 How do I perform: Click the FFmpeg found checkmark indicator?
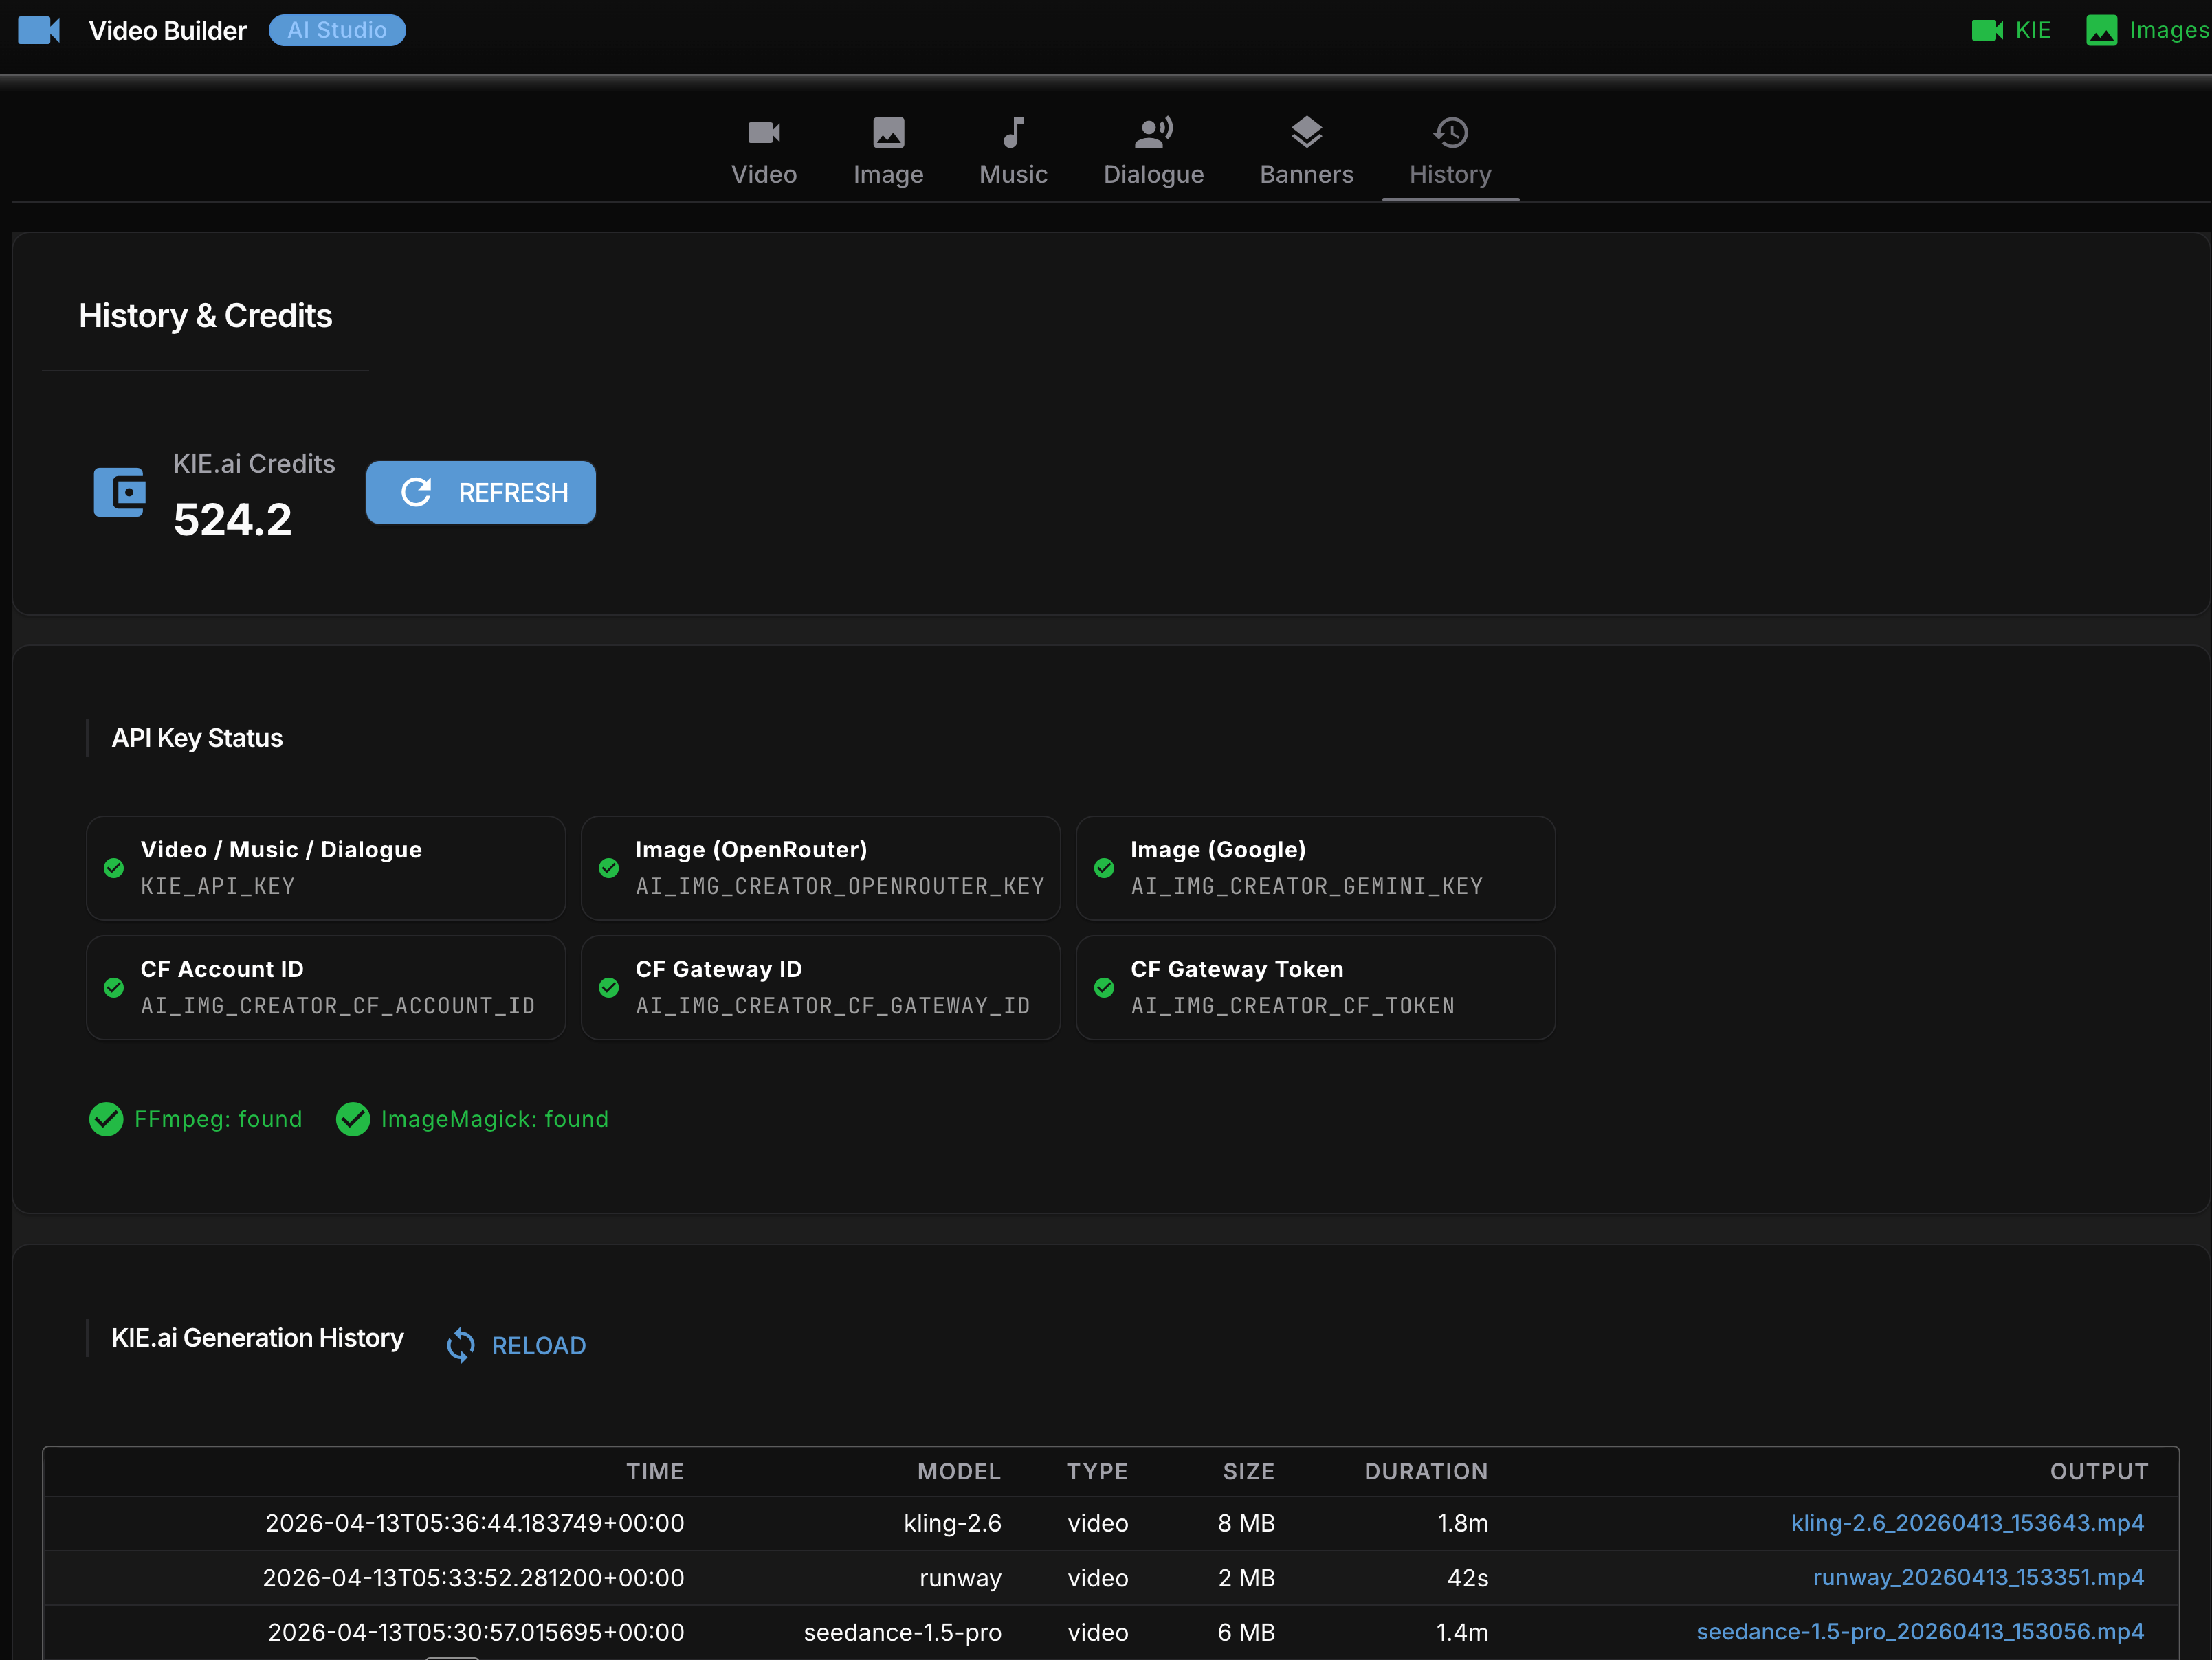(107, 1119)
